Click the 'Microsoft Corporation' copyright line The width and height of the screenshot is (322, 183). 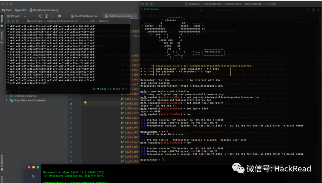74,176
